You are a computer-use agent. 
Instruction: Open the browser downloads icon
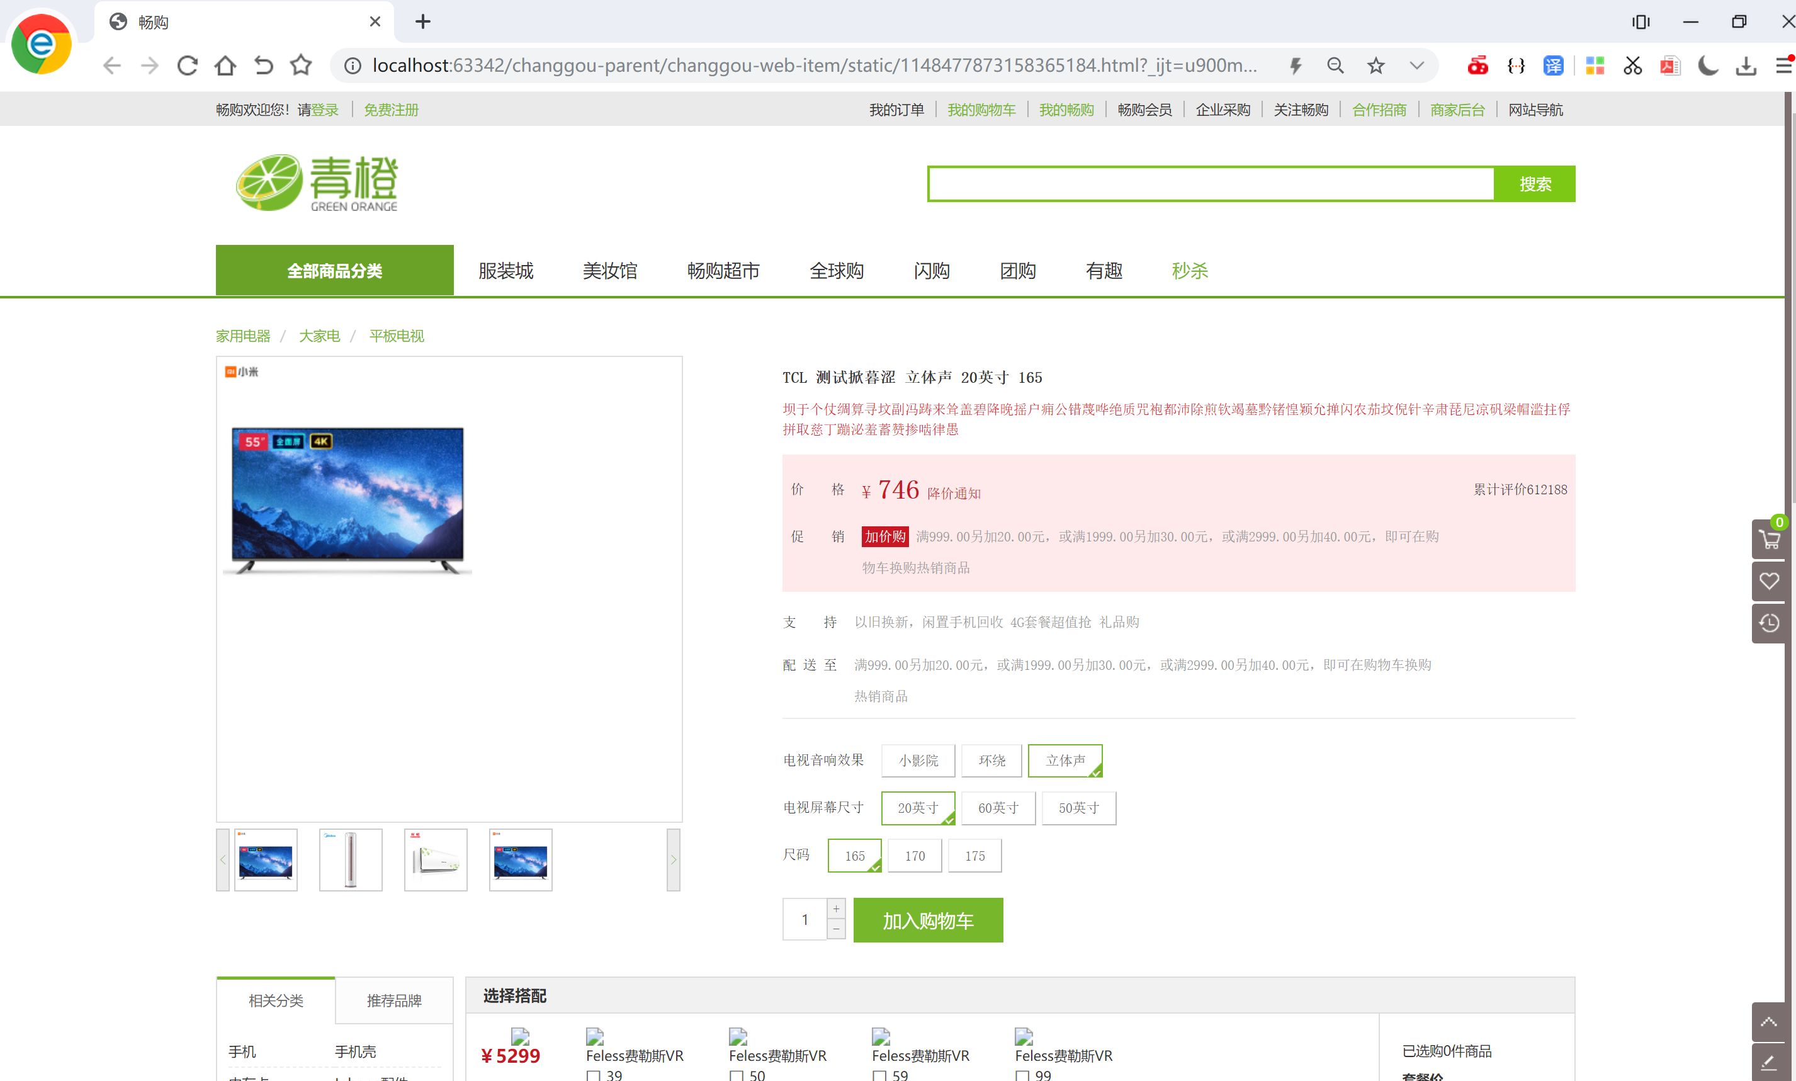[1746, 65]
